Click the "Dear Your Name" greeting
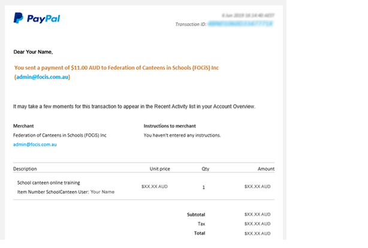 [33, 52]
